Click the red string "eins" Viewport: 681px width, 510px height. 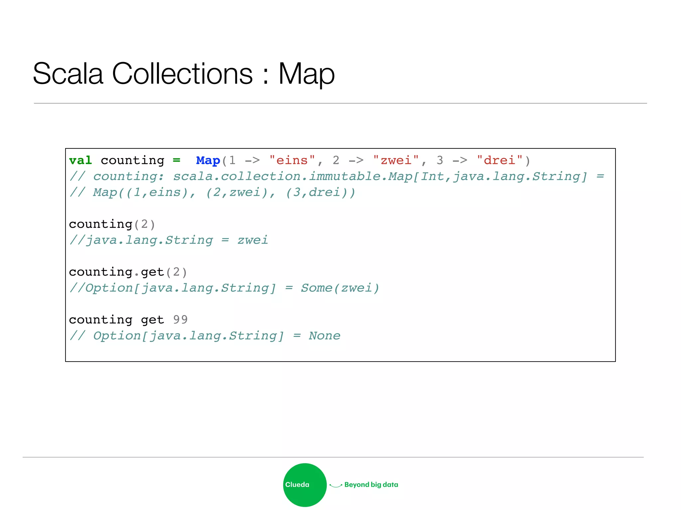tap(292, 160)
